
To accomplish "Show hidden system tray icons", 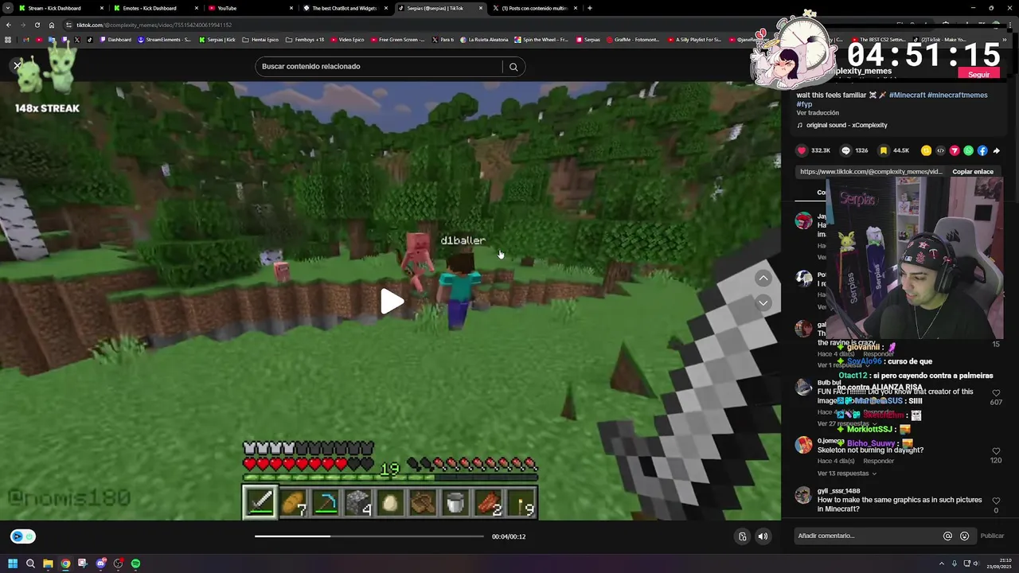I will 941,563.
